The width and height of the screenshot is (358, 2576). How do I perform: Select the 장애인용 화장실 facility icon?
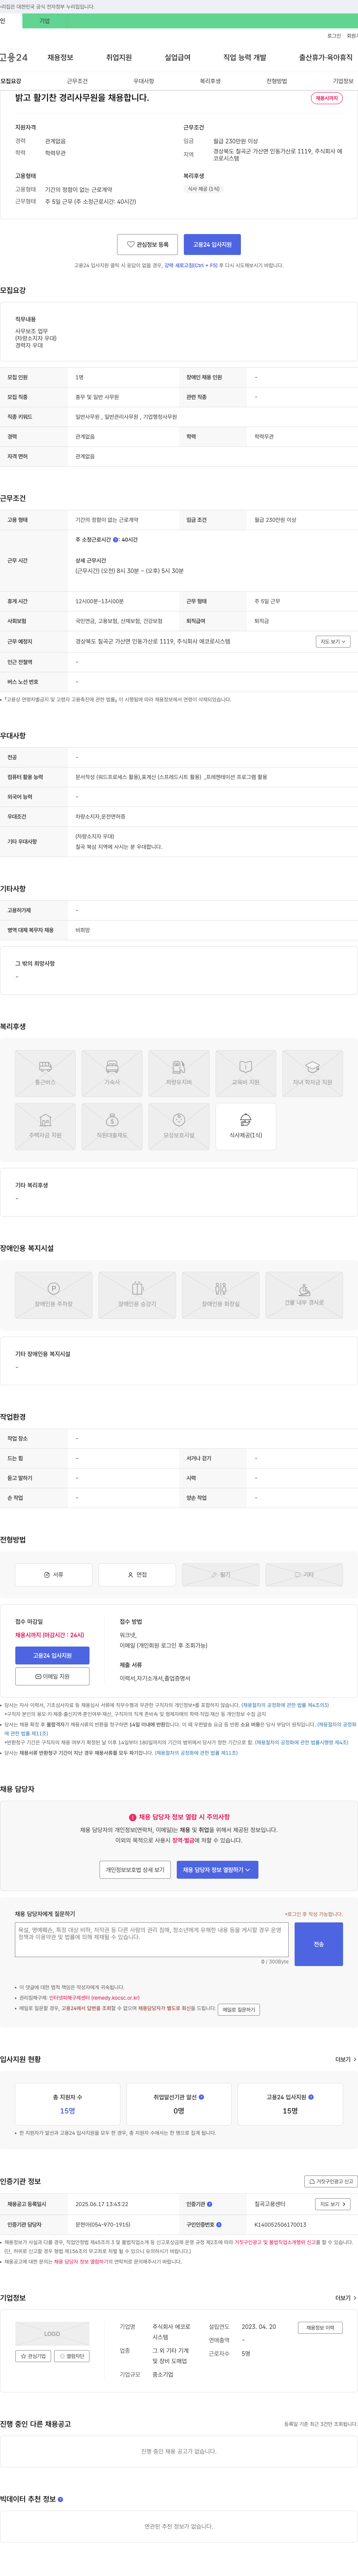point(221,1295)
